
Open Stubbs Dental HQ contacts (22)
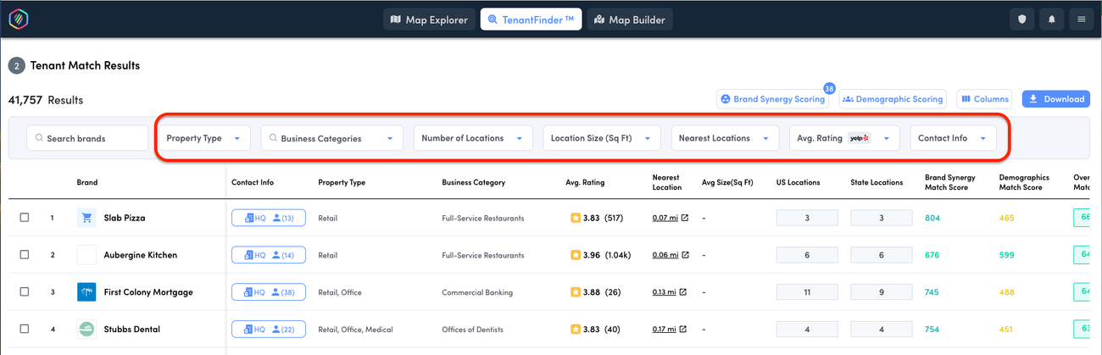coord(269,330)
